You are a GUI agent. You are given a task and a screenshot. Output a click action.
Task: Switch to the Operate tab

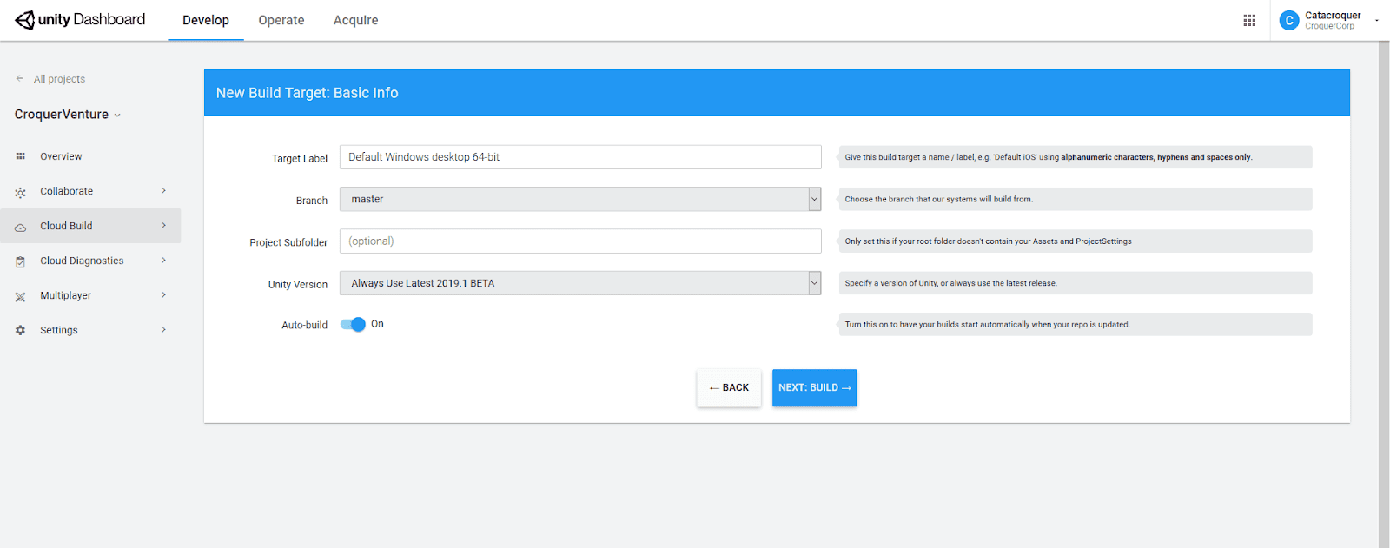click(x=281, y=20)
